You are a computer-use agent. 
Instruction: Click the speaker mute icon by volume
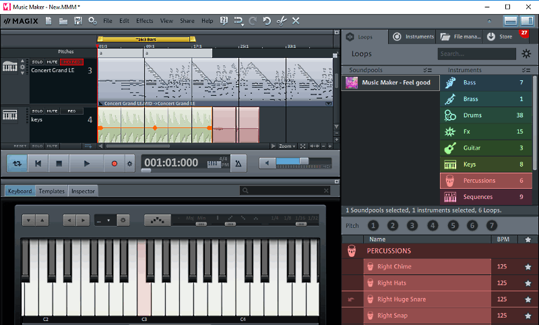coord(267,163)
